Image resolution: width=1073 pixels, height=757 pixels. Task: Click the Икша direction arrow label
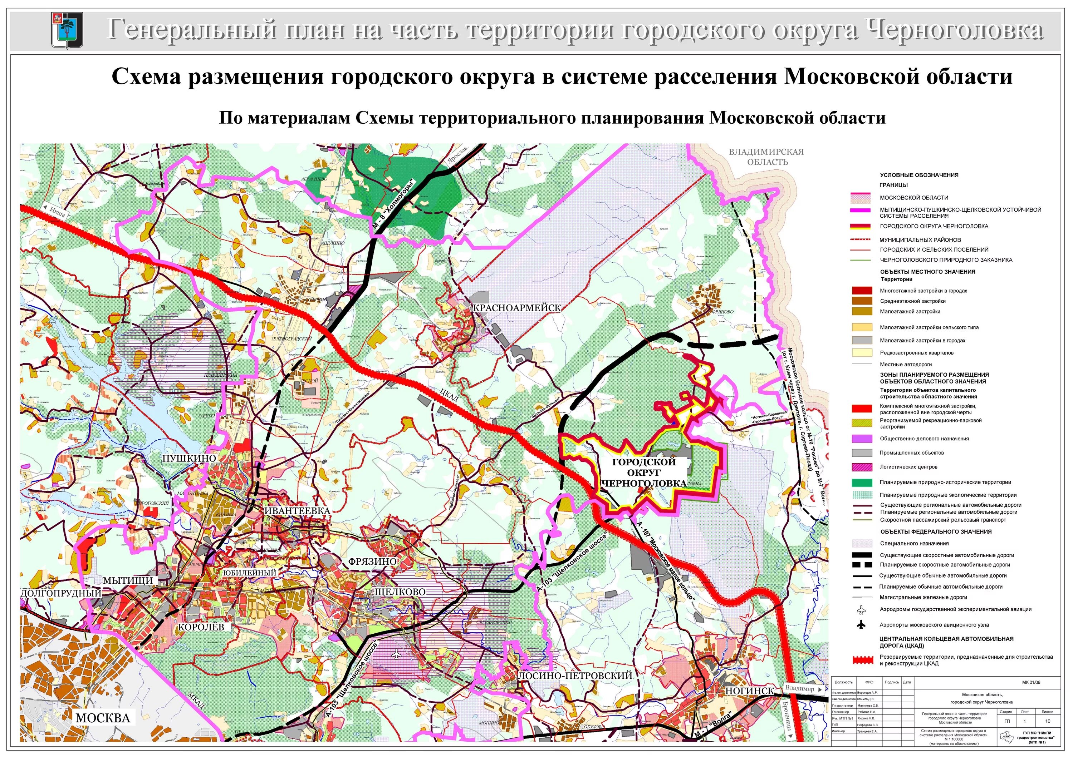point(55,211)
